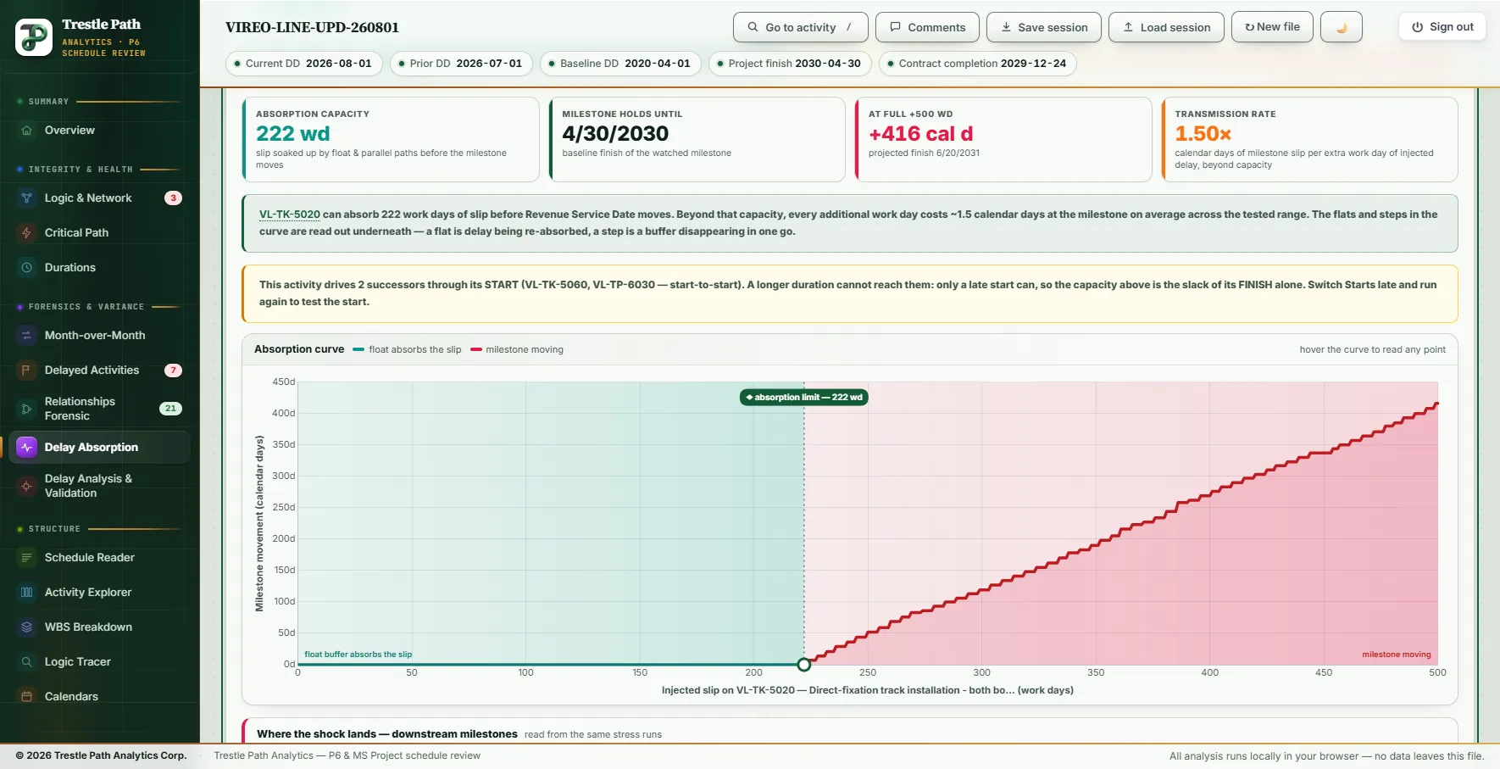Click the Activity Explorer columns icon
1500x769 pixels.
point(26,593)
